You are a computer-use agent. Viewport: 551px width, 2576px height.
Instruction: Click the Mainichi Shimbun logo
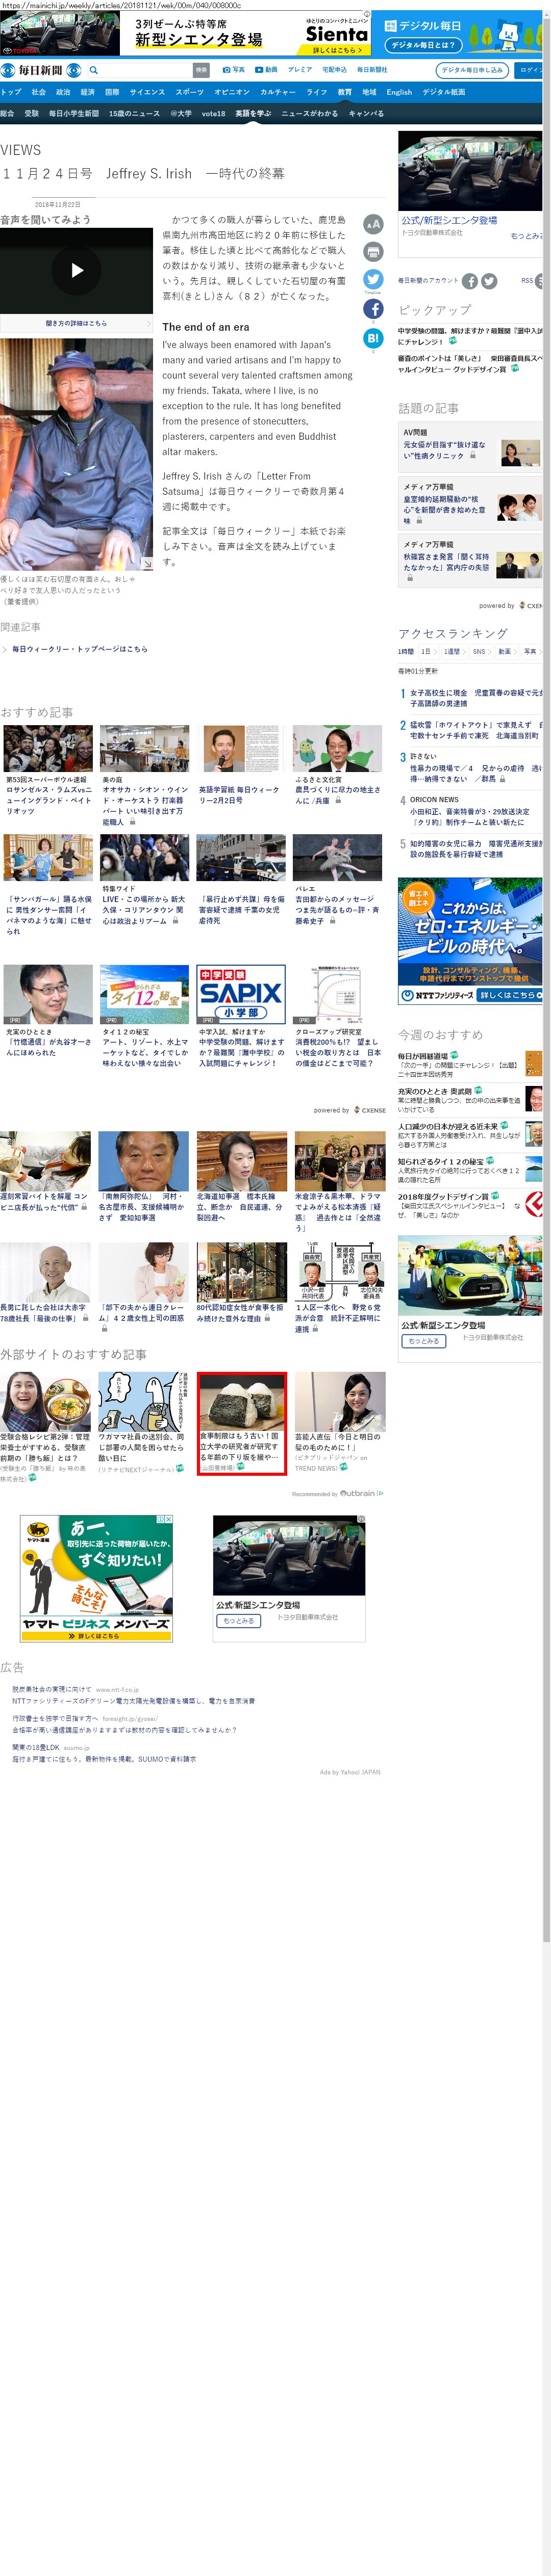pos(40,70)
